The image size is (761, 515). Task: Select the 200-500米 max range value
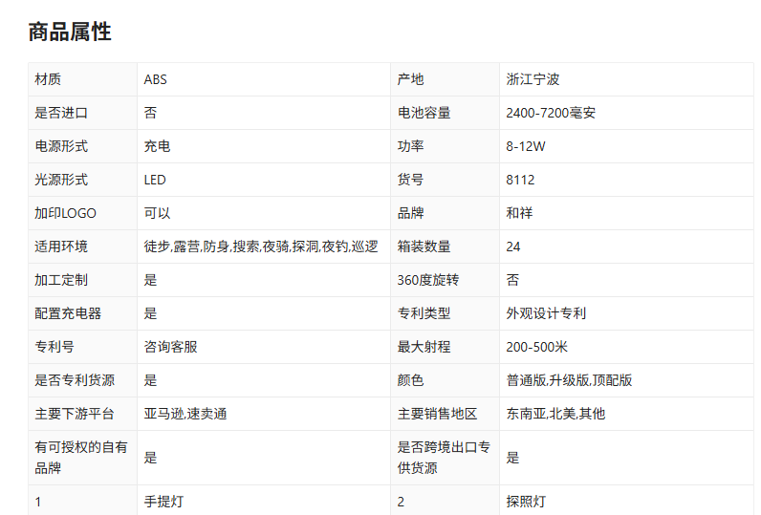coord(536,347)
